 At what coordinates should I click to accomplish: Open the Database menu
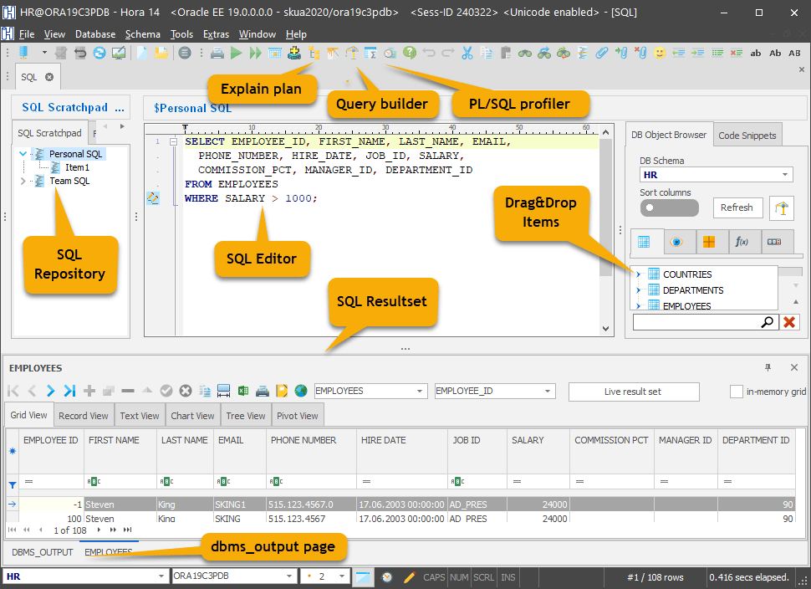coord(94,34)
